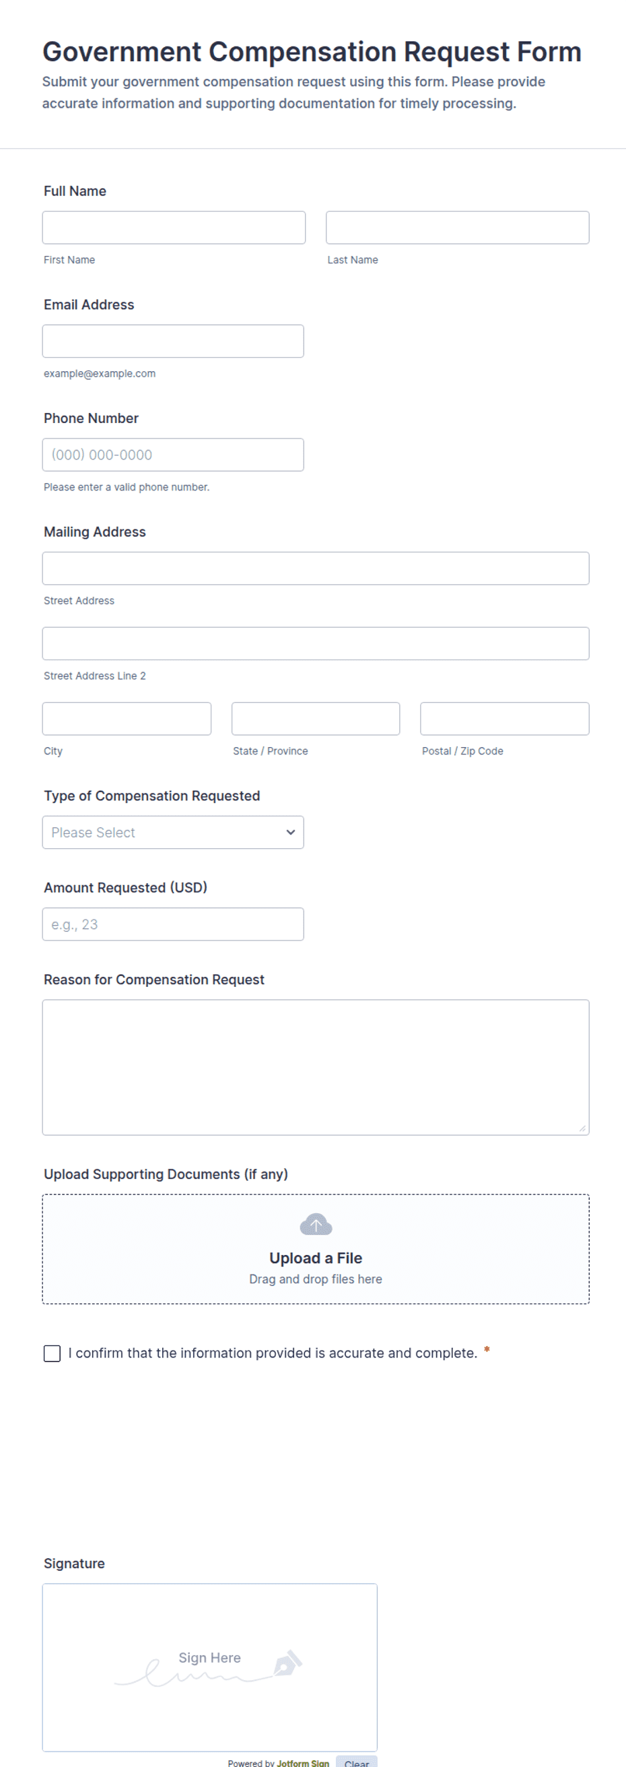Click the textarea resize handle icon

[x=582, y=1128]
